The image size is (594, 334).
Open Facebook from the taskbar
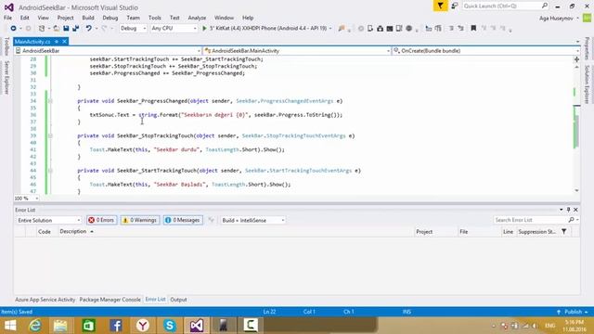pos(115,326)
